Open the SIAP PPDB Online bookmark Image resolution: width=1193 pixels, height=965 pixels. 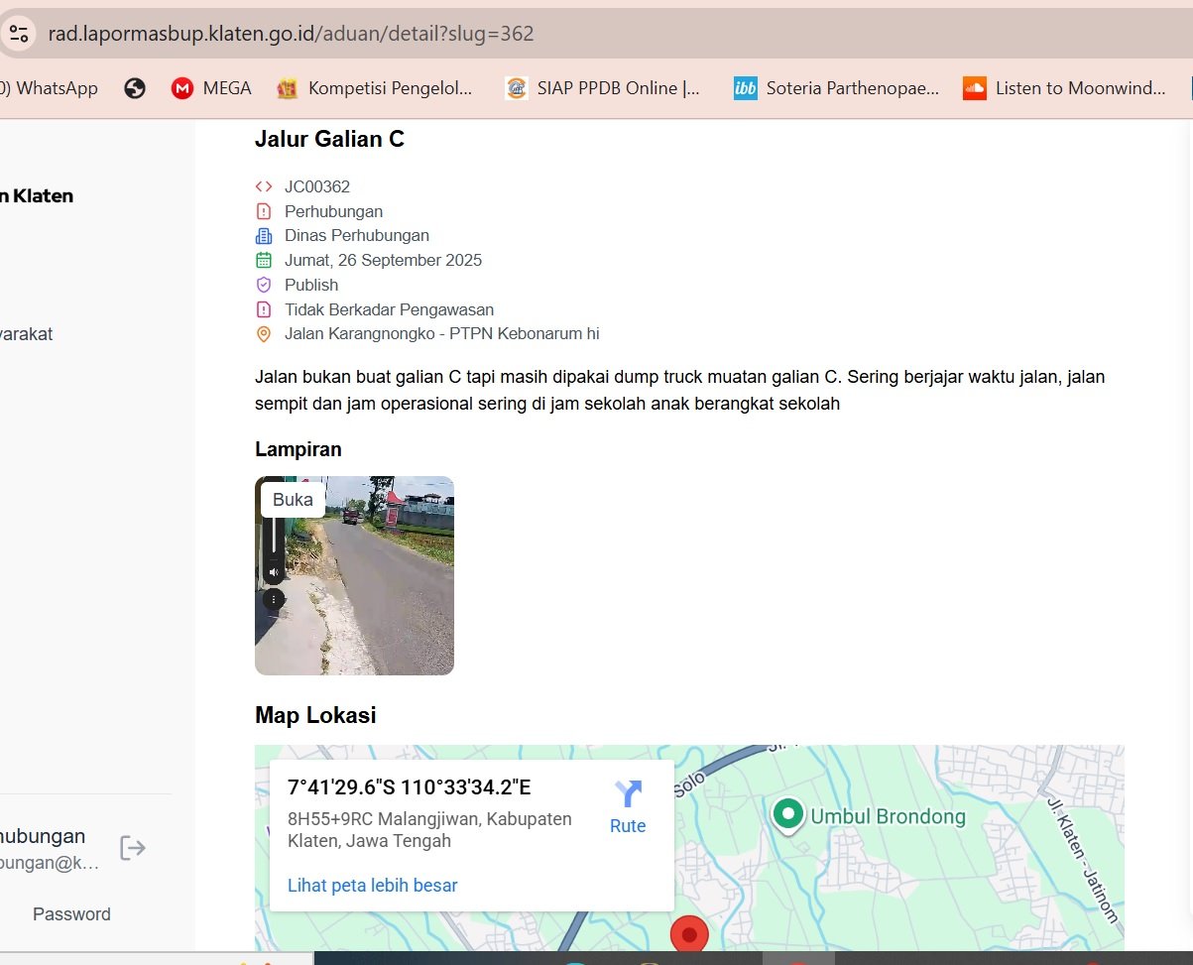[603, 88]
